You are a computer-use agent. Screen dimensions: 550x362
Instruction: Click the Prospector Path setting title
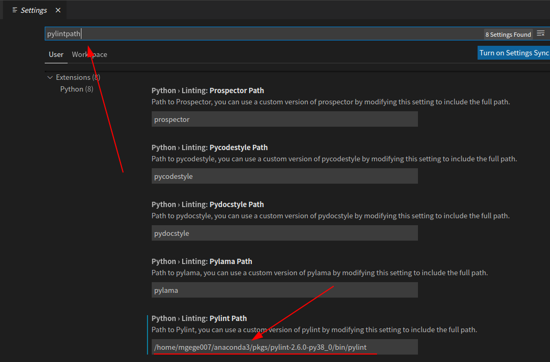(208, 90)
